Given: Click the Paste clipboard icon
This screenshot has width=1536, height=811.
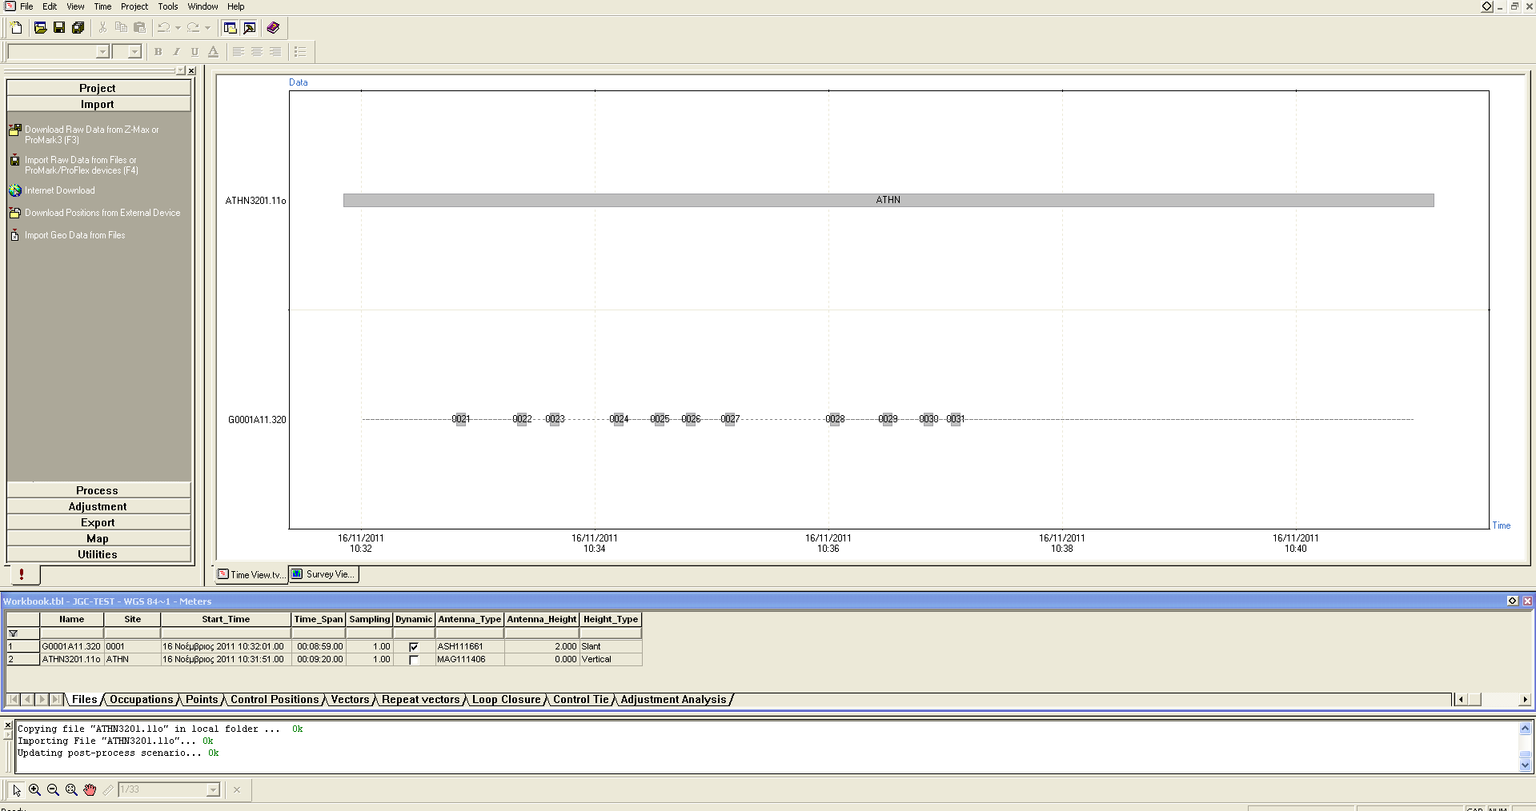Looking at the screenshot, I should pyautogui.click(x=139, y=28).
